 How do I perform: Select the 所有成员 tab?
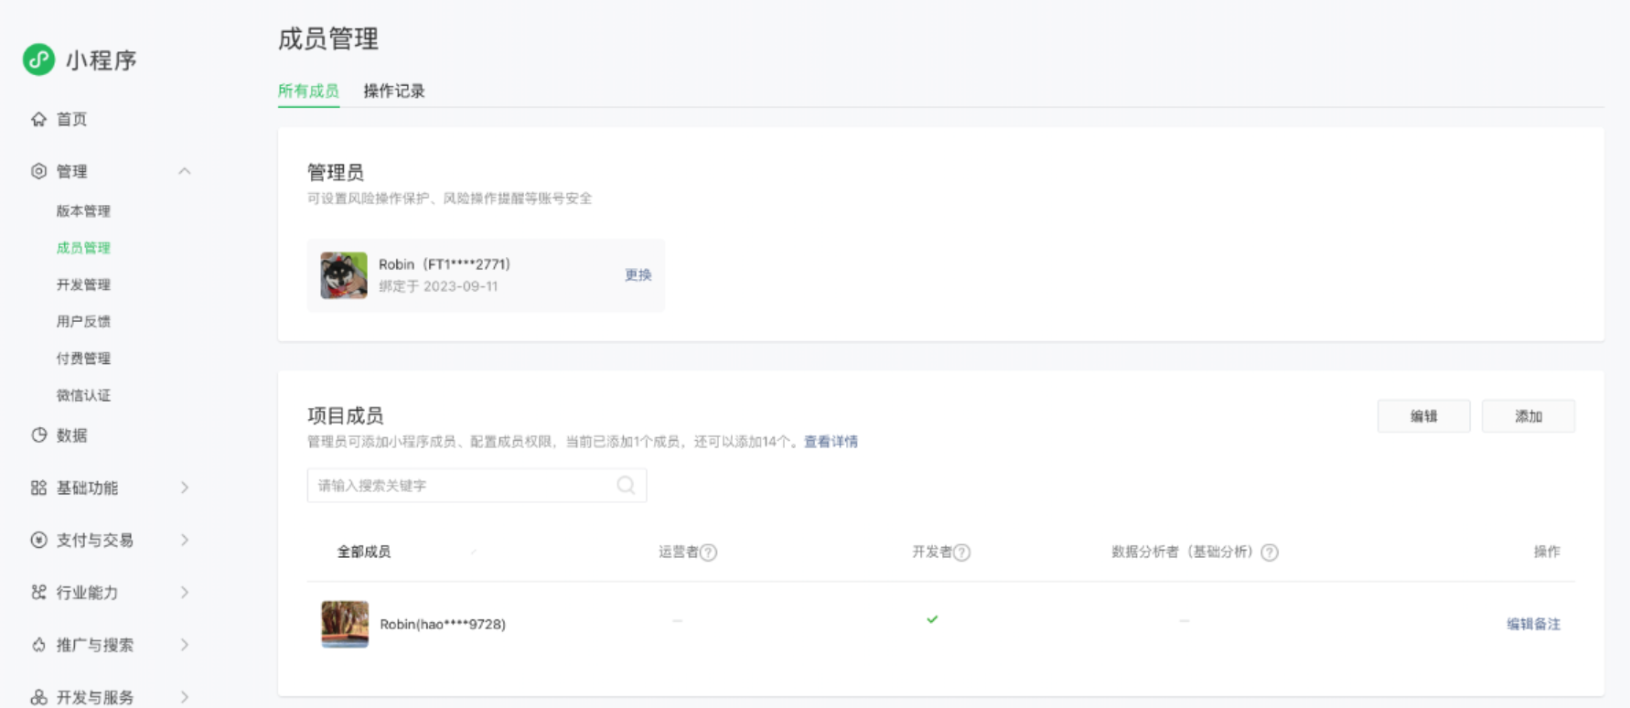pos(308,91)
